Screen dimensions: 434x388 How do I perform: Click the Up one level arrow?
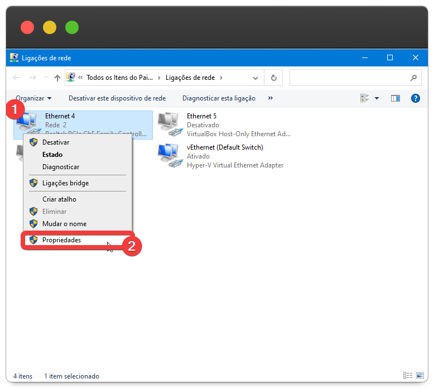57,78
